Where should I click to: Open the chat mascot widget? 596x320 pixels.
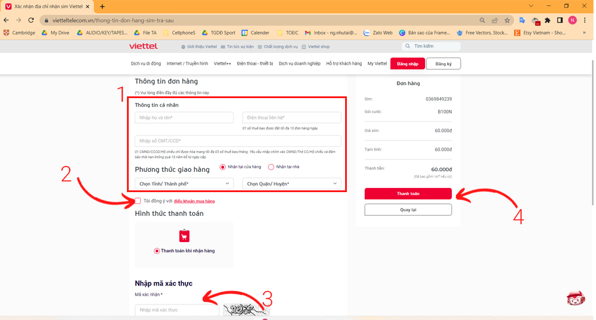(576, 299)
